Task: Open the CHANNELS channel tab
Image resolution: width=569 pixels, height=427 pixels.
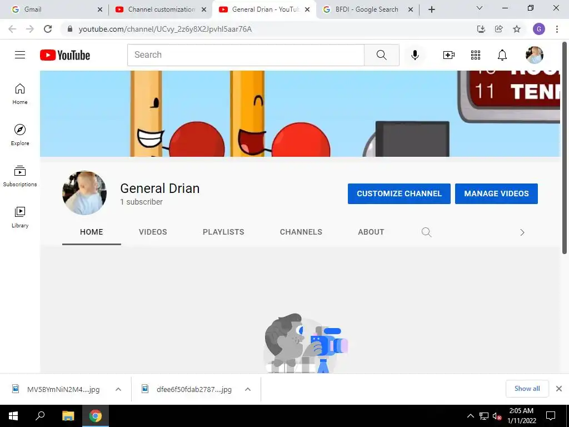Action: click(x=301, y=232)
